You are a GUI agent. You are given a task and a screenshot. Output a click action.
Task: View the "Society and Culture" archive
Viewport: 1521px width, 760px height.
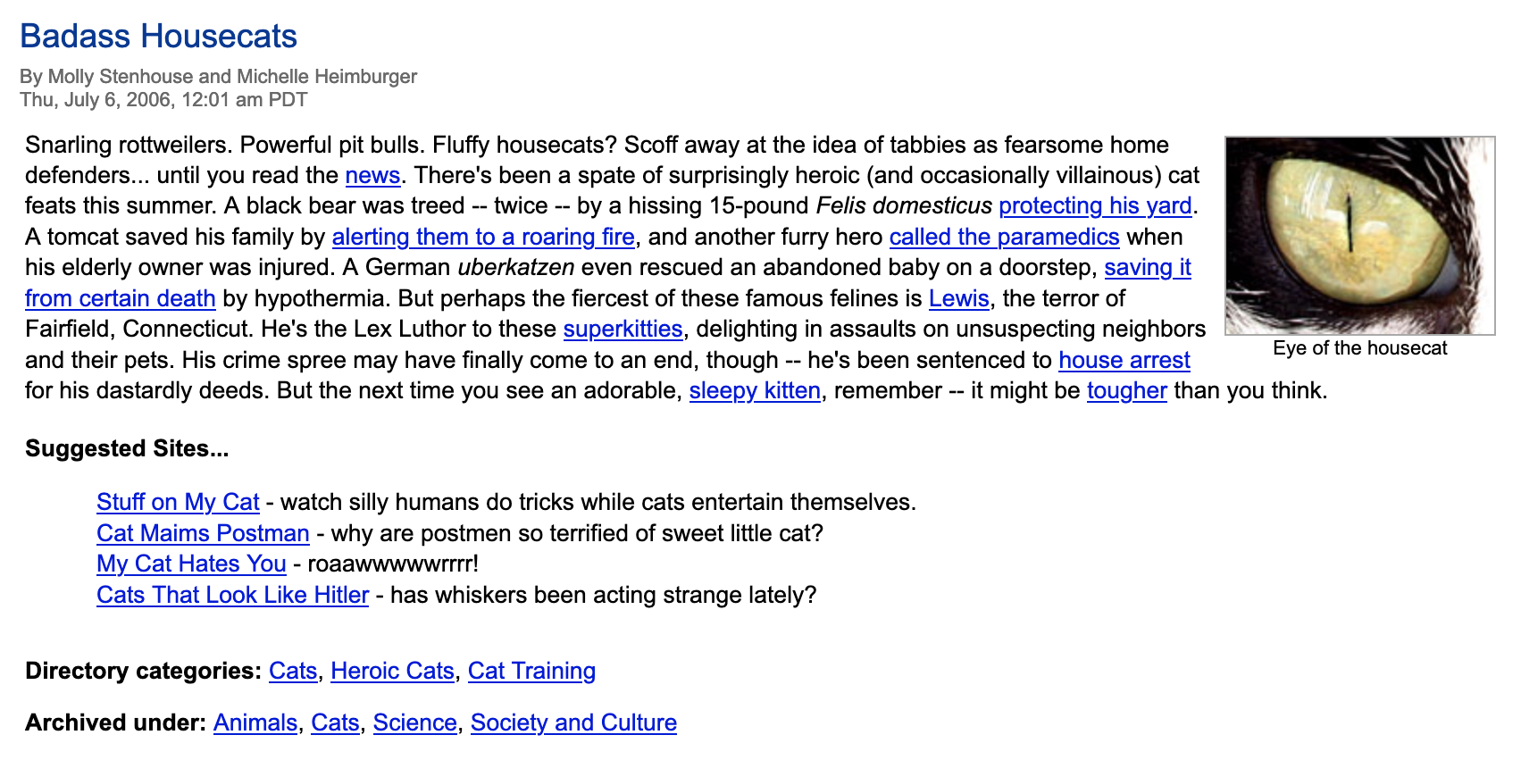coord(573,723)
